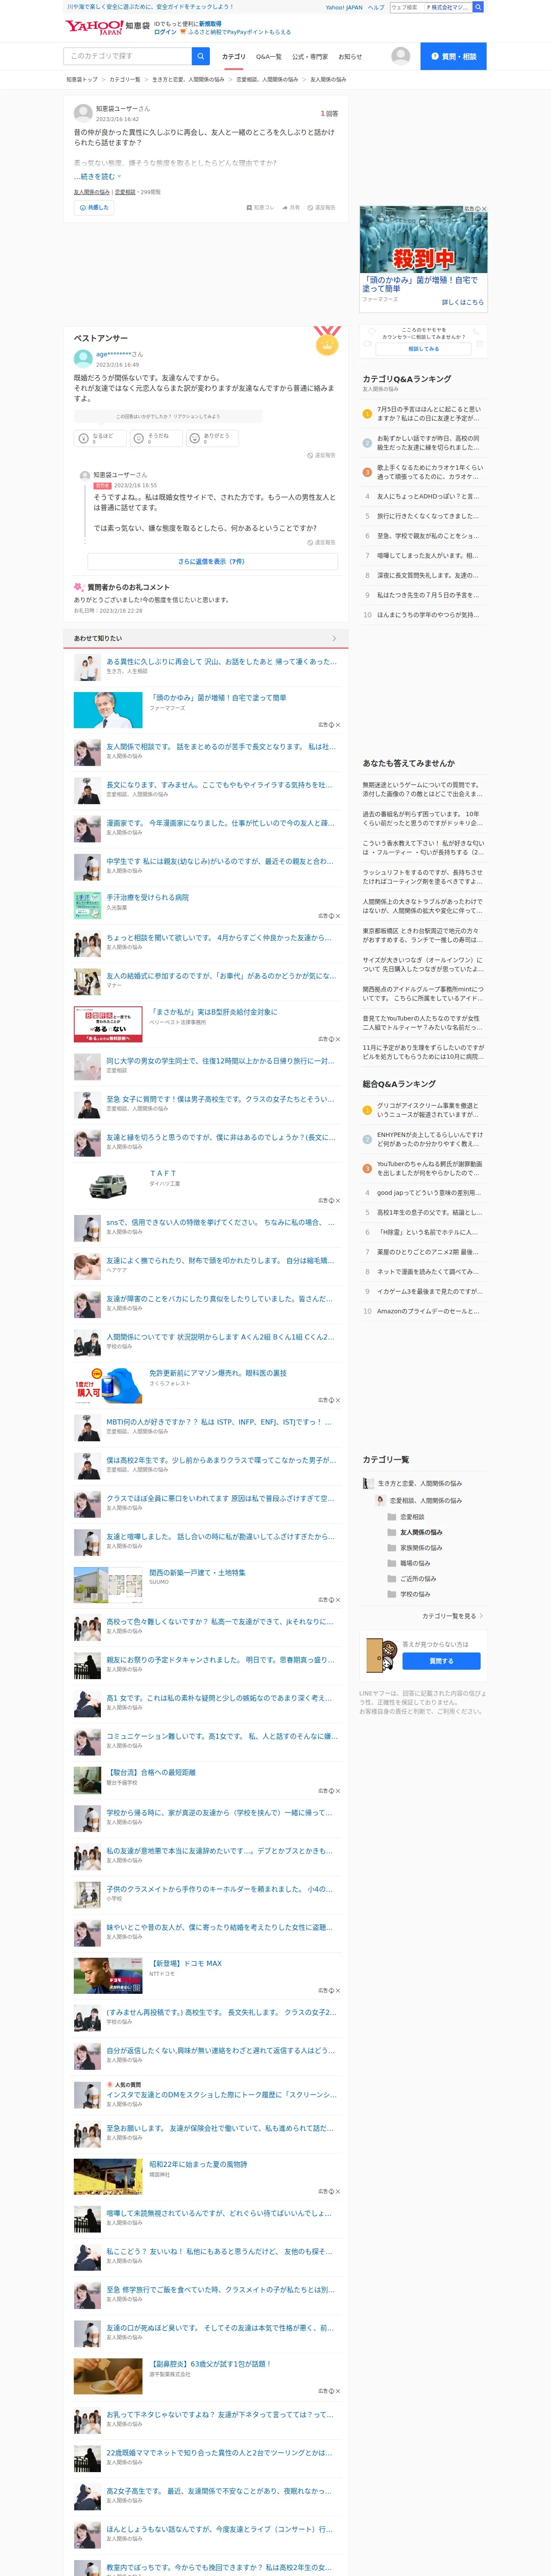Select the お知らせ tab

(x=350, y=57)
